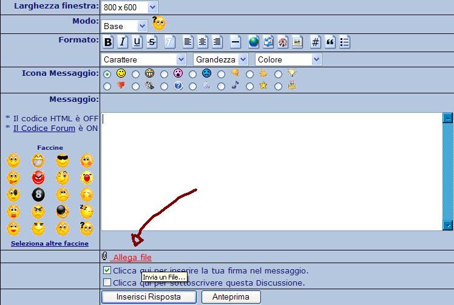Screen dimensions: 454x305
Task: Insert hyperlink using globe icon
Action: [x=254, y=42]
